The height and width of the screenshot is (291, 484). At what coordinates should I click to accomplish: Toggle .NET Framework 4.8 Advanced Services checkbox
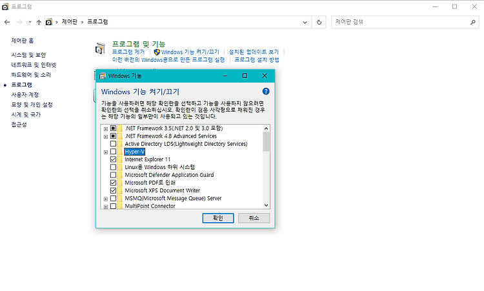(114, 135)
